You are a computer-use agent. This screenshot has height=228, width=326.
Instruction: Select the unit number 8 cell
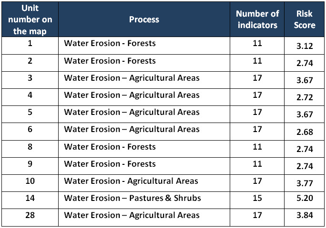(30, 147)
